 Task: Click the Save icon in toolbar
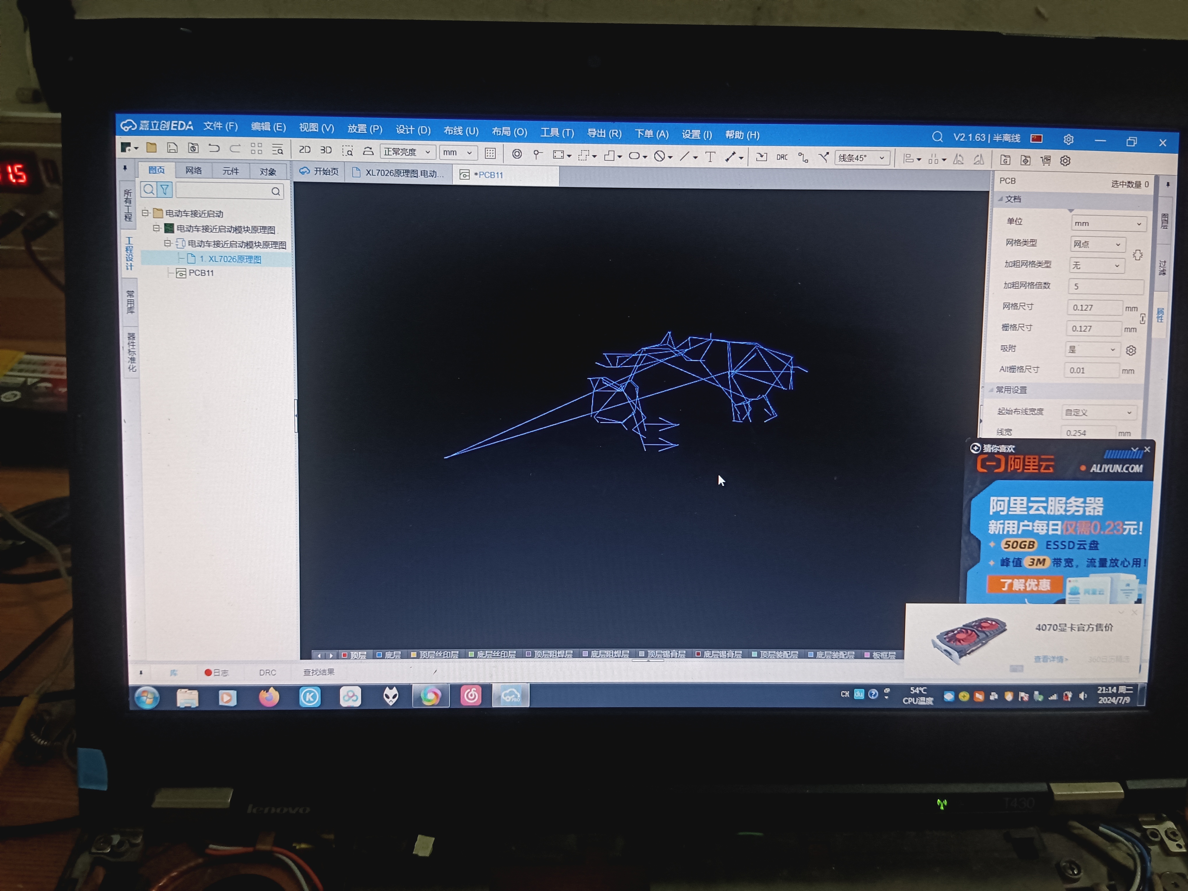tap(172, 148)
